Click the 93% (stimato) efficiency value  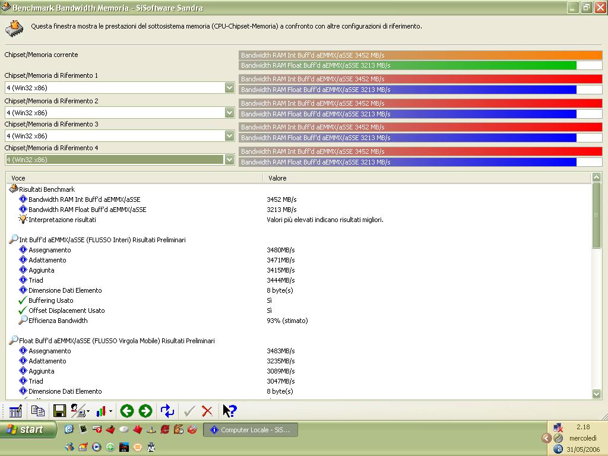(x=287, y=320)
